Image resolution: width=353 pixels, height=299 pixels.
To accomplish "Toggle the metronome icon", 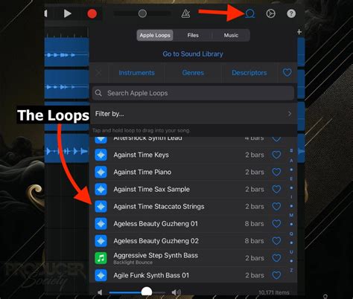I will click(185, 13).
